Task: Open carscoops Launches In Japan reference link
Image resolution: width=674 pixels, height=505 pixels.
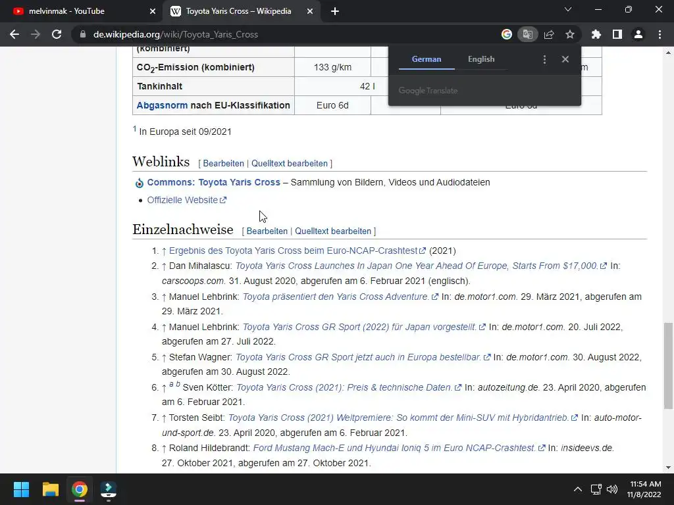Action: coord(421,266)
